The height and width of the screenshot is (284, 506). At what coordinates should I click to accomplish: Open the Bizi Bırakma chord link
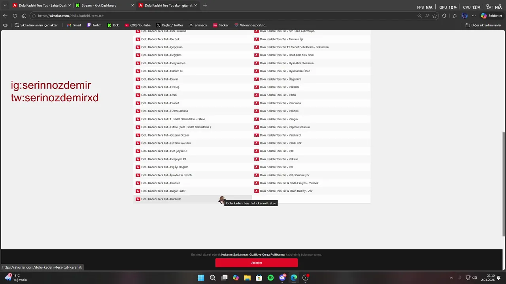pyautogui.click(x=164, y=31)
